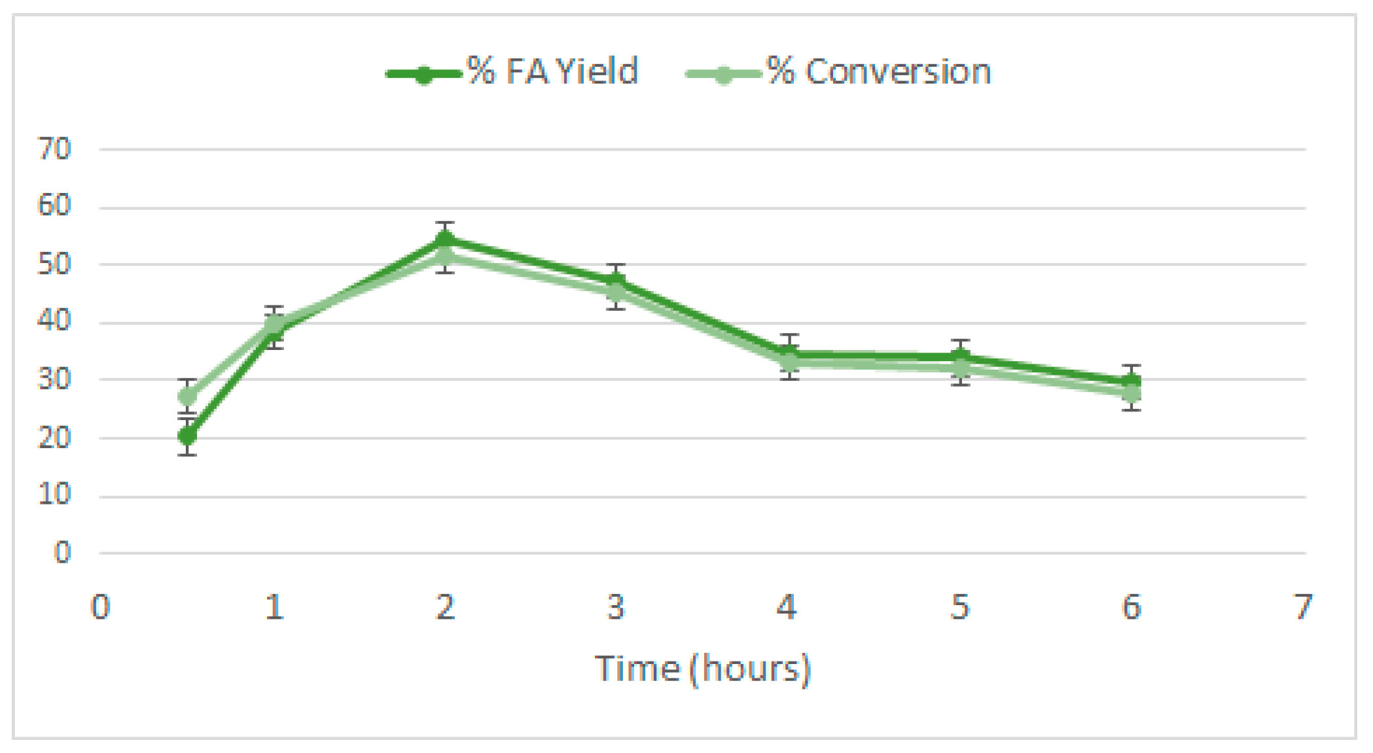Screen dimensions: 1373x753
Task: Click the '10' y-axis label
Action: [54, 495]
